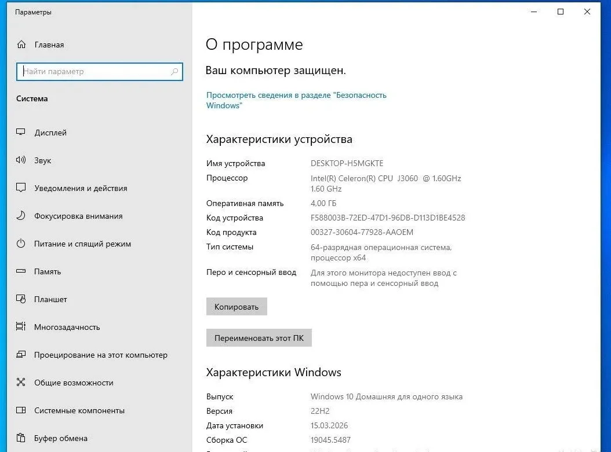Focus the Найти параметр search field
Screen dimensions: 611x452
99,72
